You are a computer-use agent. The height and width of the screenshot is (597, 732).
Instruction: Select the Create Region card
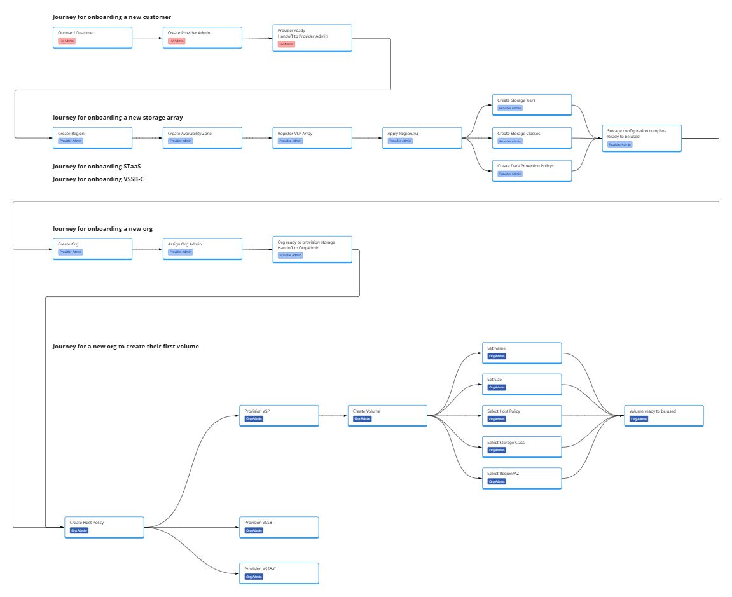[92, 138]
